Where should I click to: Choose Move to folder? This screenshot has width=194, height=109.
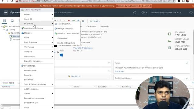[37, 71]
